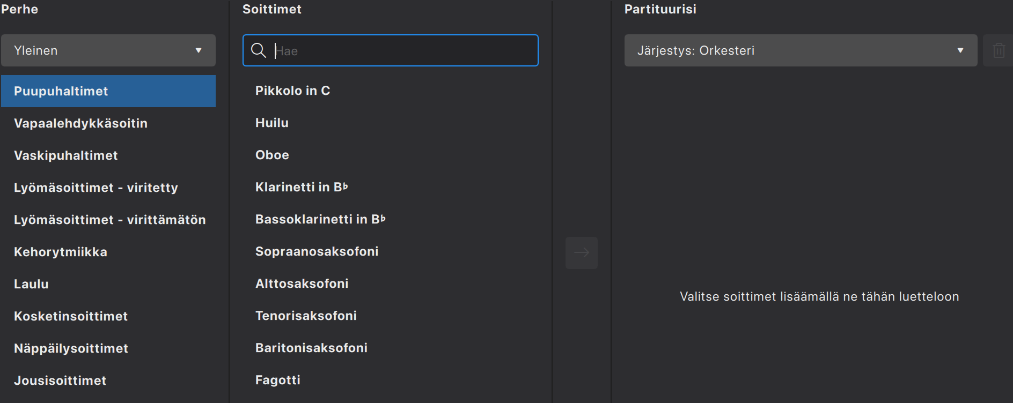Choose the Vaskipuhaltimet family
The width and height of the screenshot is (1013, 403).
[66, 155]
